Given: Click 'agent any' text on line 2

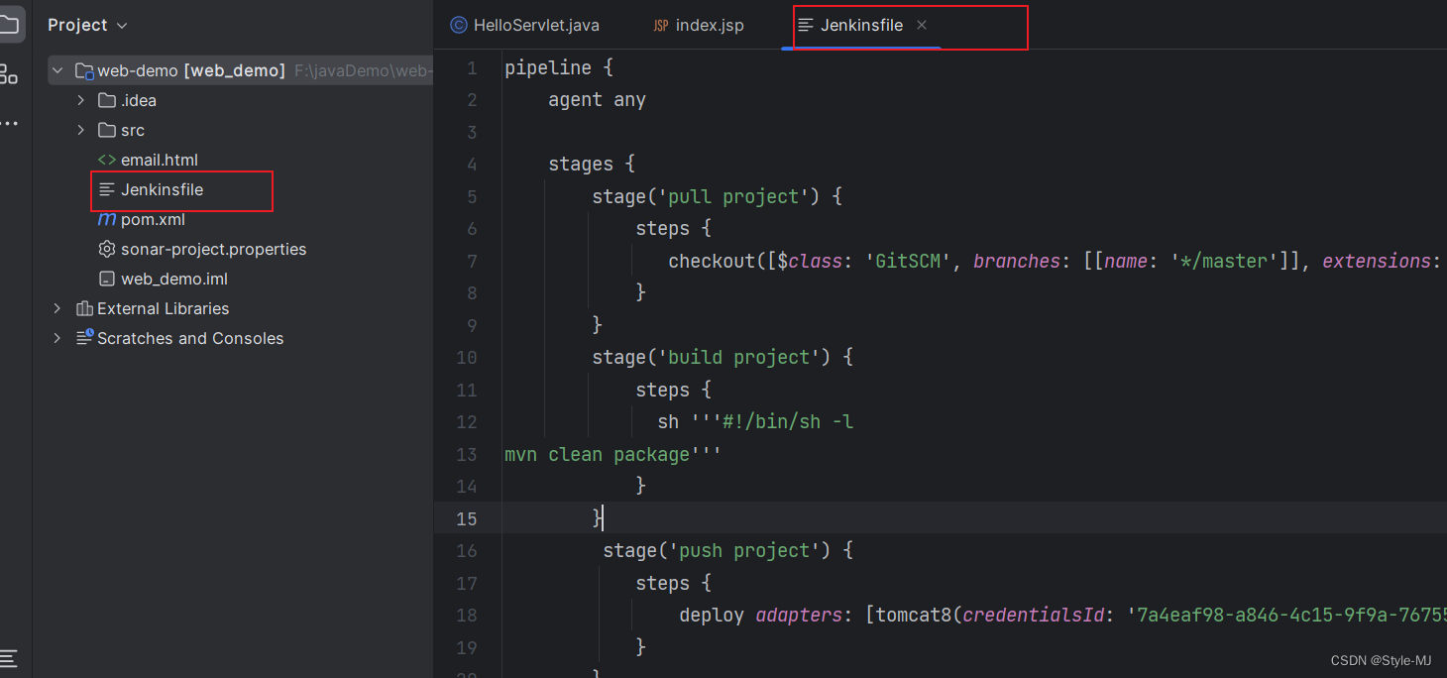Looking at the screenshot, I should [597, 99].
